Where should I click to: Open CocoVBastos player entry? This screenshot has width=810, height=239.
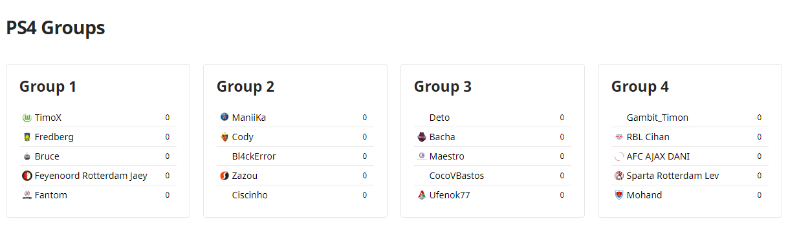457,176
